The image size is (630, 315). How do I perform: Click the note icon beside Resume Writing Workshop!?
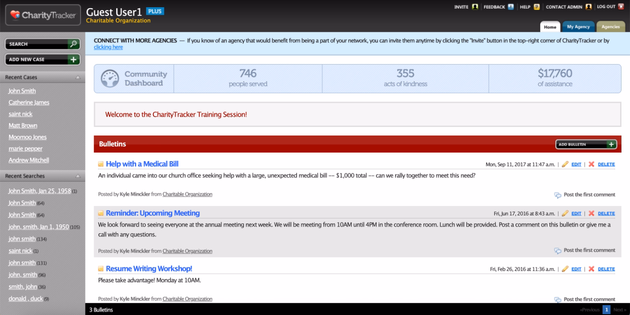101,269
